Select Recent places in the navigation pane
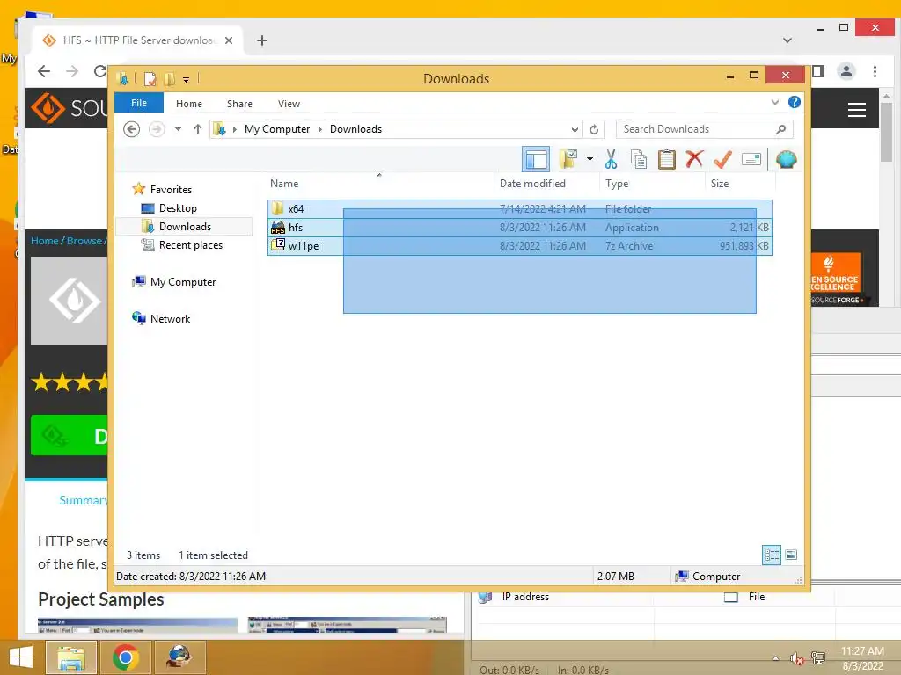The image size is (901, 675). pos(191,244)
